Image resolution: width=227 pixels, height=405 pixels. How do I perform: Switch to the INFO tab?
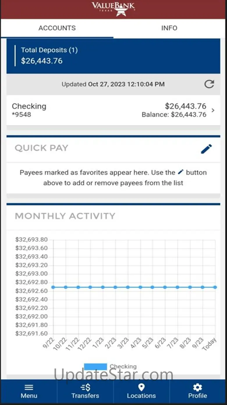coord(169,28)
